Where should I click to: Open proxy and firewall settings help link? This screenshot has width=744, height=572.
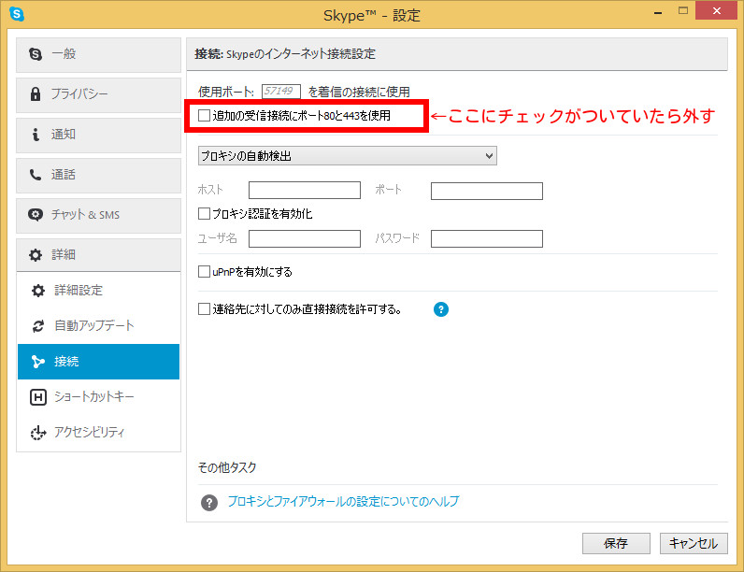(344, 501)
